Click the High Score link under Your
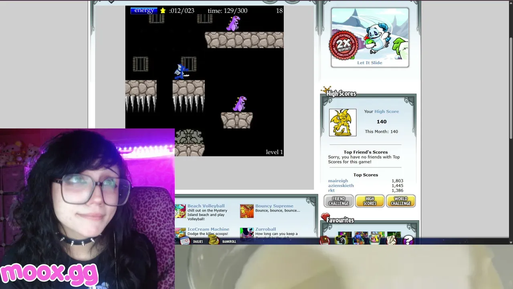513x289 pixels. coord(387,112)
